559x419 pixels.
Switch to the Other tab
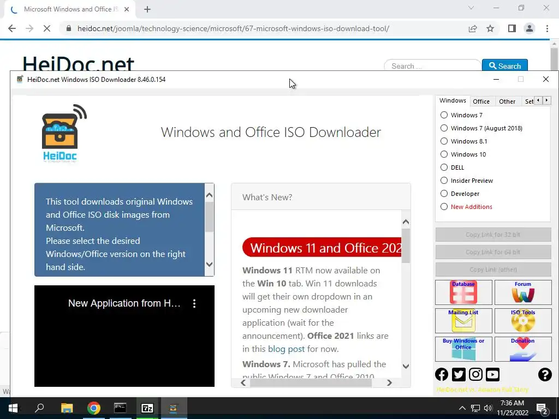(x=507, y=101)
